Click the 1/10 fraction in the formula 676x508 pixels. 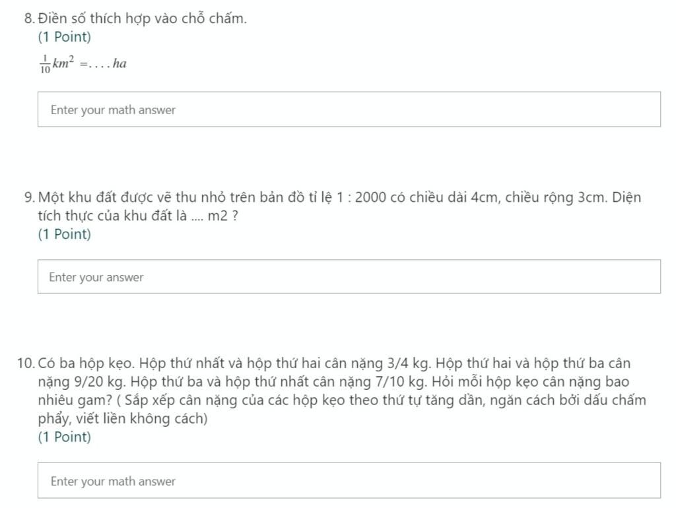tap(45, 64)
